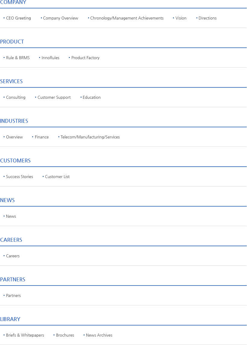Click the News link under NEWS

pos(11,216)
